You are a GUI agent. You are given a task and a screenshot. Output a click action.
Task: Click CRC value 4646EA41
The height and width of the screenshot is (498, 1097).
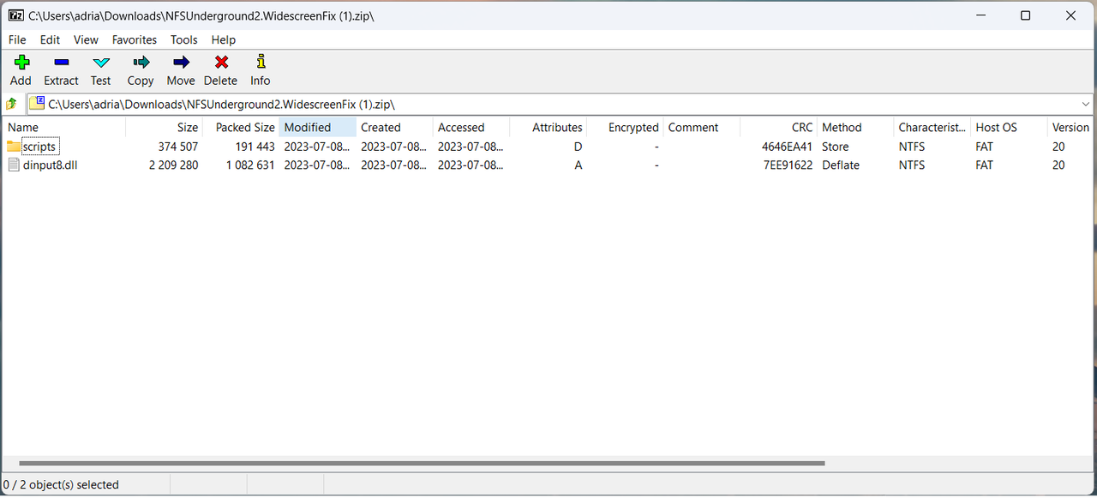pyautogui.click(x=787, y=147)
